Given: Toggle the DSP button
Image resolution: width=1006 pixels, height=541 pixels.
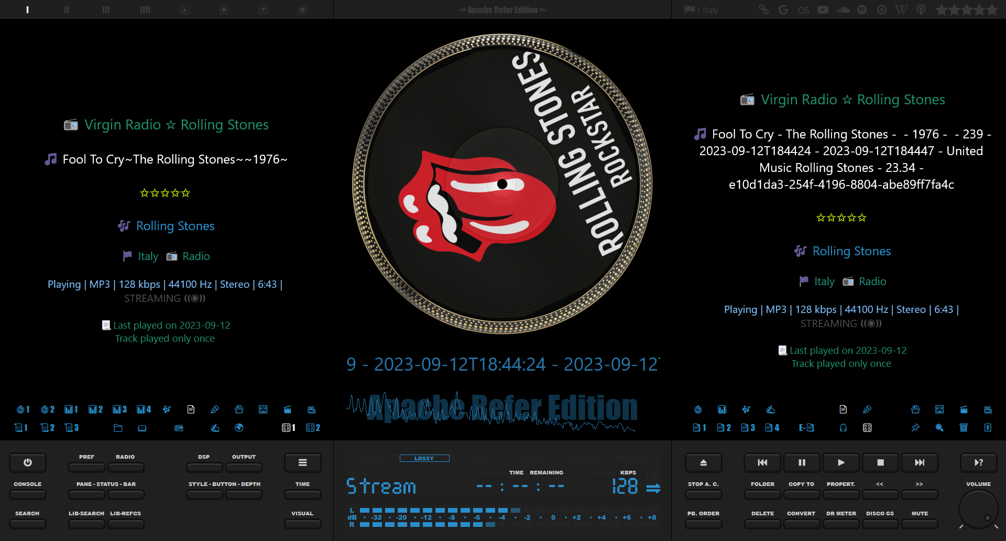Looking at the screenshot, I should click(x=204, y=467).
